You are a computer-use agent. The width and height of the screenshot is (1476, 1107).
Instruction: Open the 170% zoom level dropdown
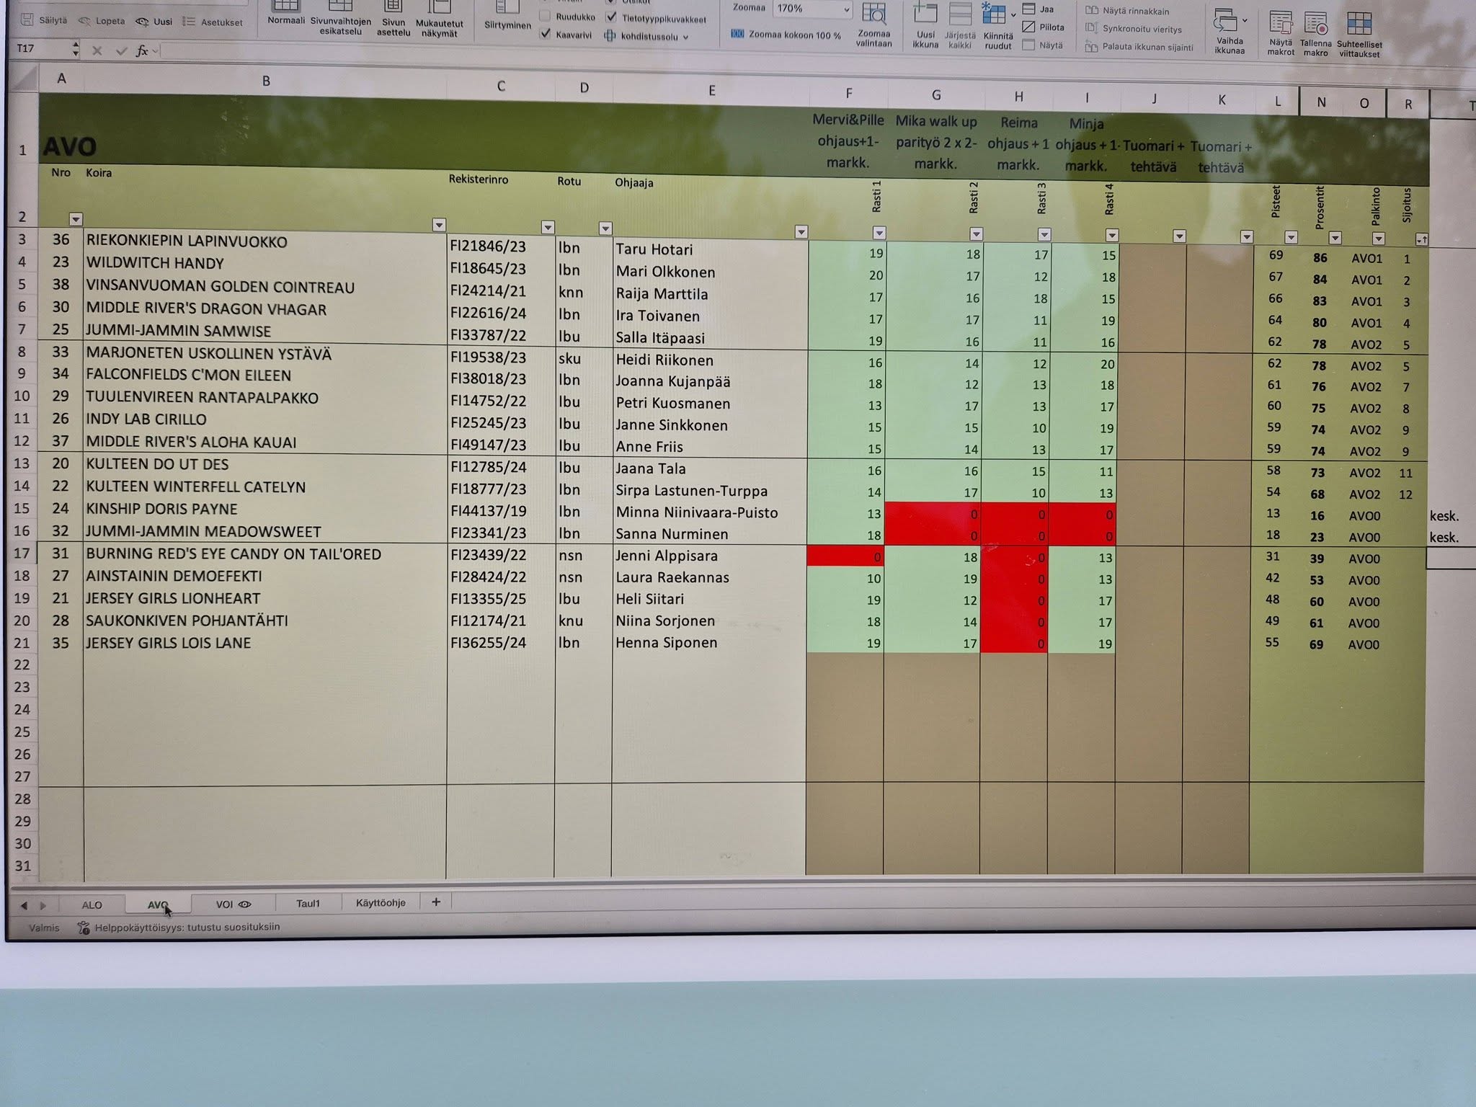coord(846,9)
